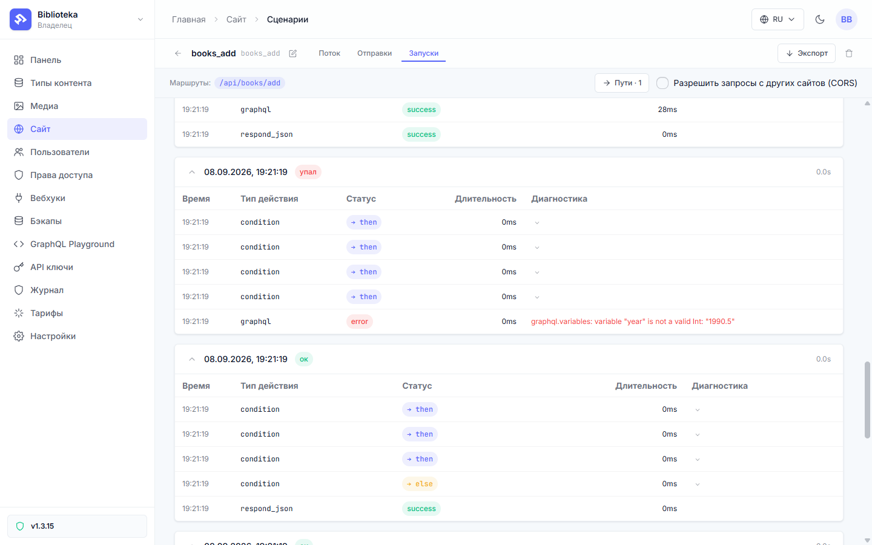This screenshot has width=872, height=545.
Task: Click the vertical scrollbar thumb
Action: pos(867,400)
